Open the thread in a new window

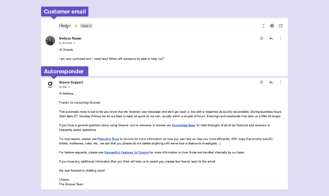(x=280, y=26)
